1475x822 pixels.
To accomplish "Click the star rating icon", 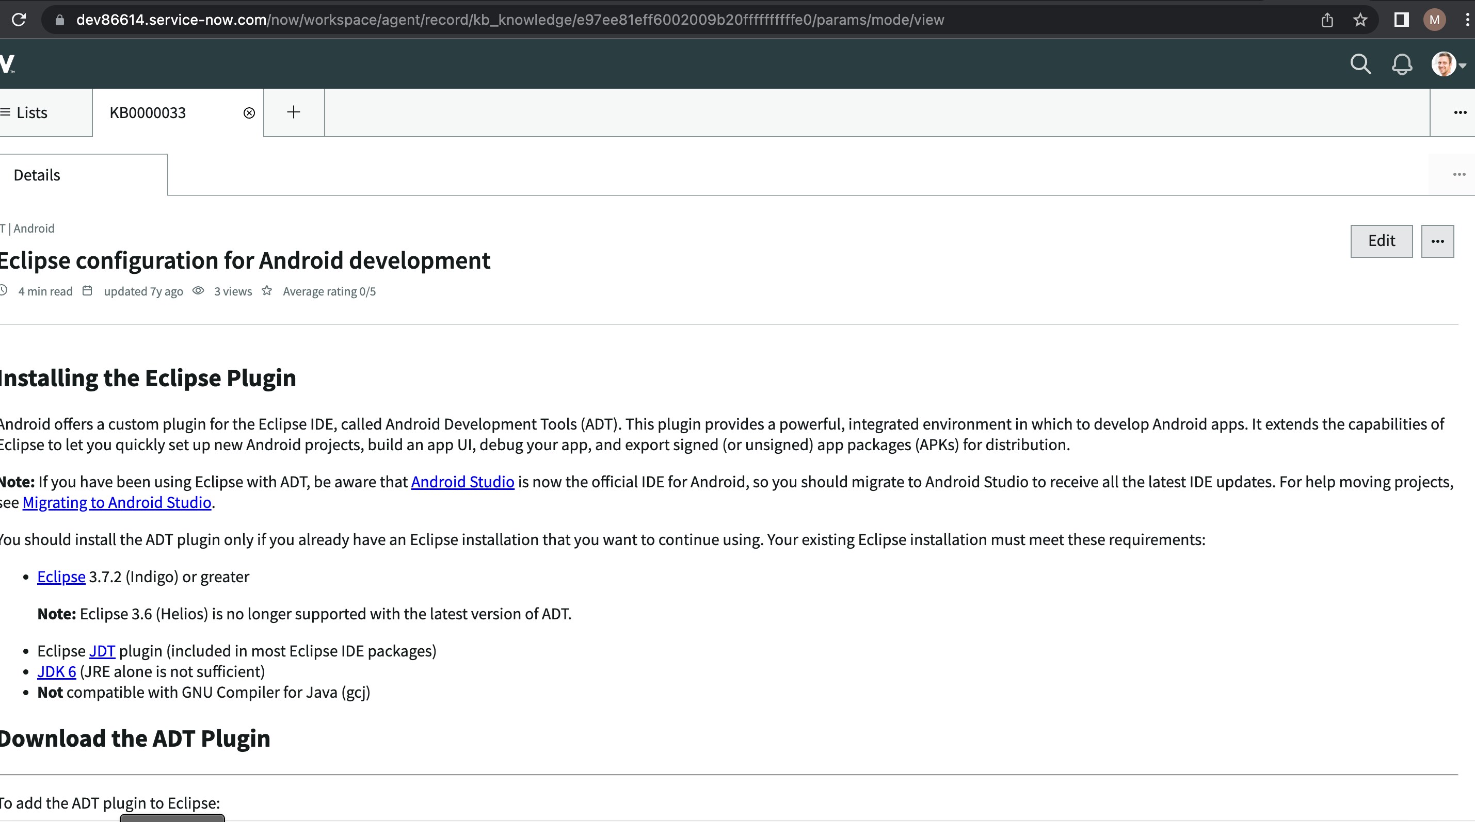I will click(x=267, y=291).
